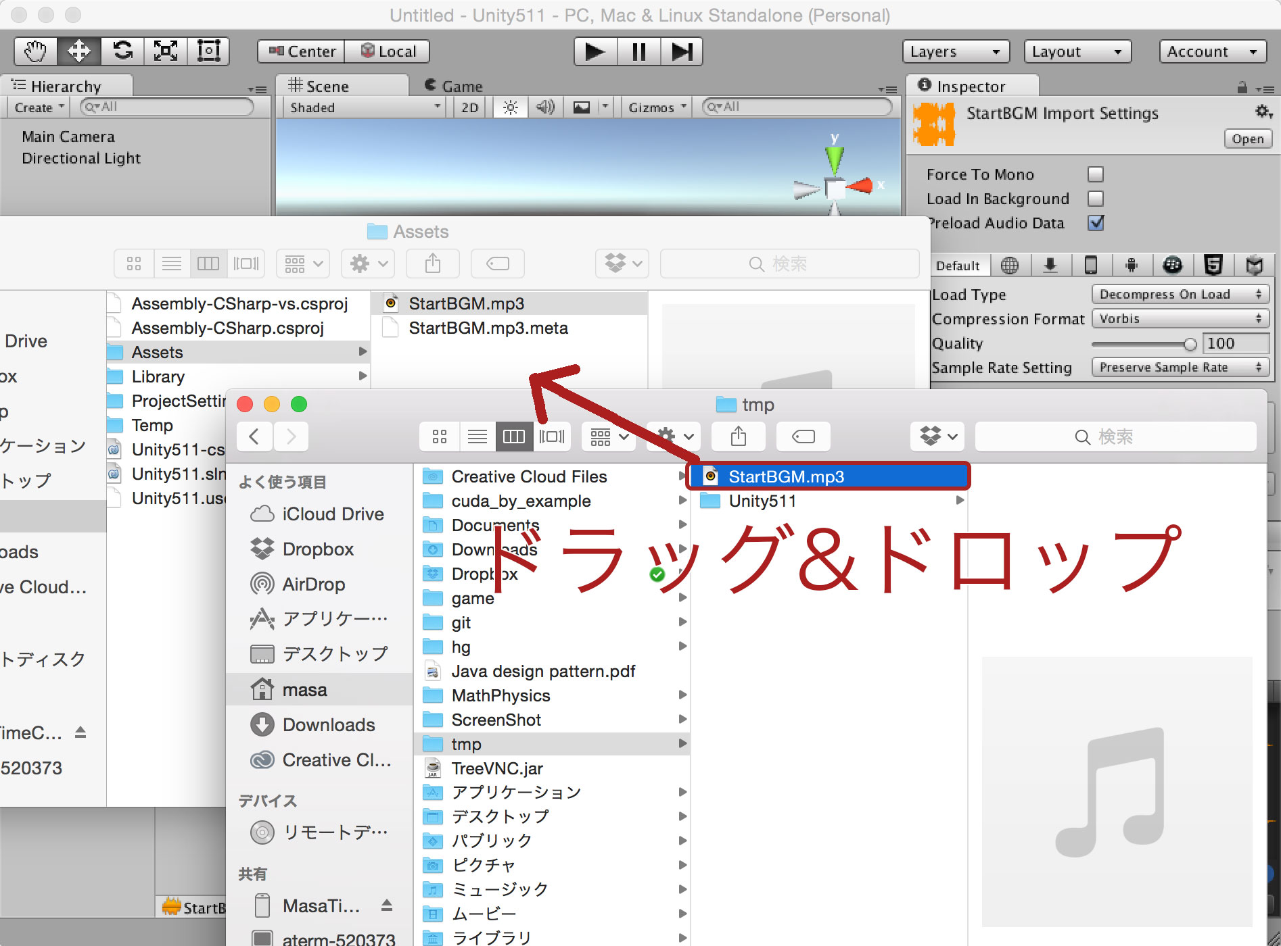Open Load Type dropdown
1281x946 pixels.
[1180, 295]
